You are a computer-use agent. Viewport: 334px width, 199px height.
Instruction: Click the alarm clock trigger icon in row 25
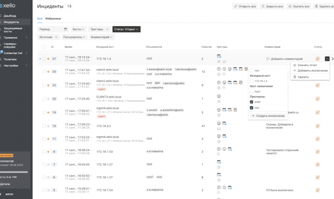coord(246,69)
